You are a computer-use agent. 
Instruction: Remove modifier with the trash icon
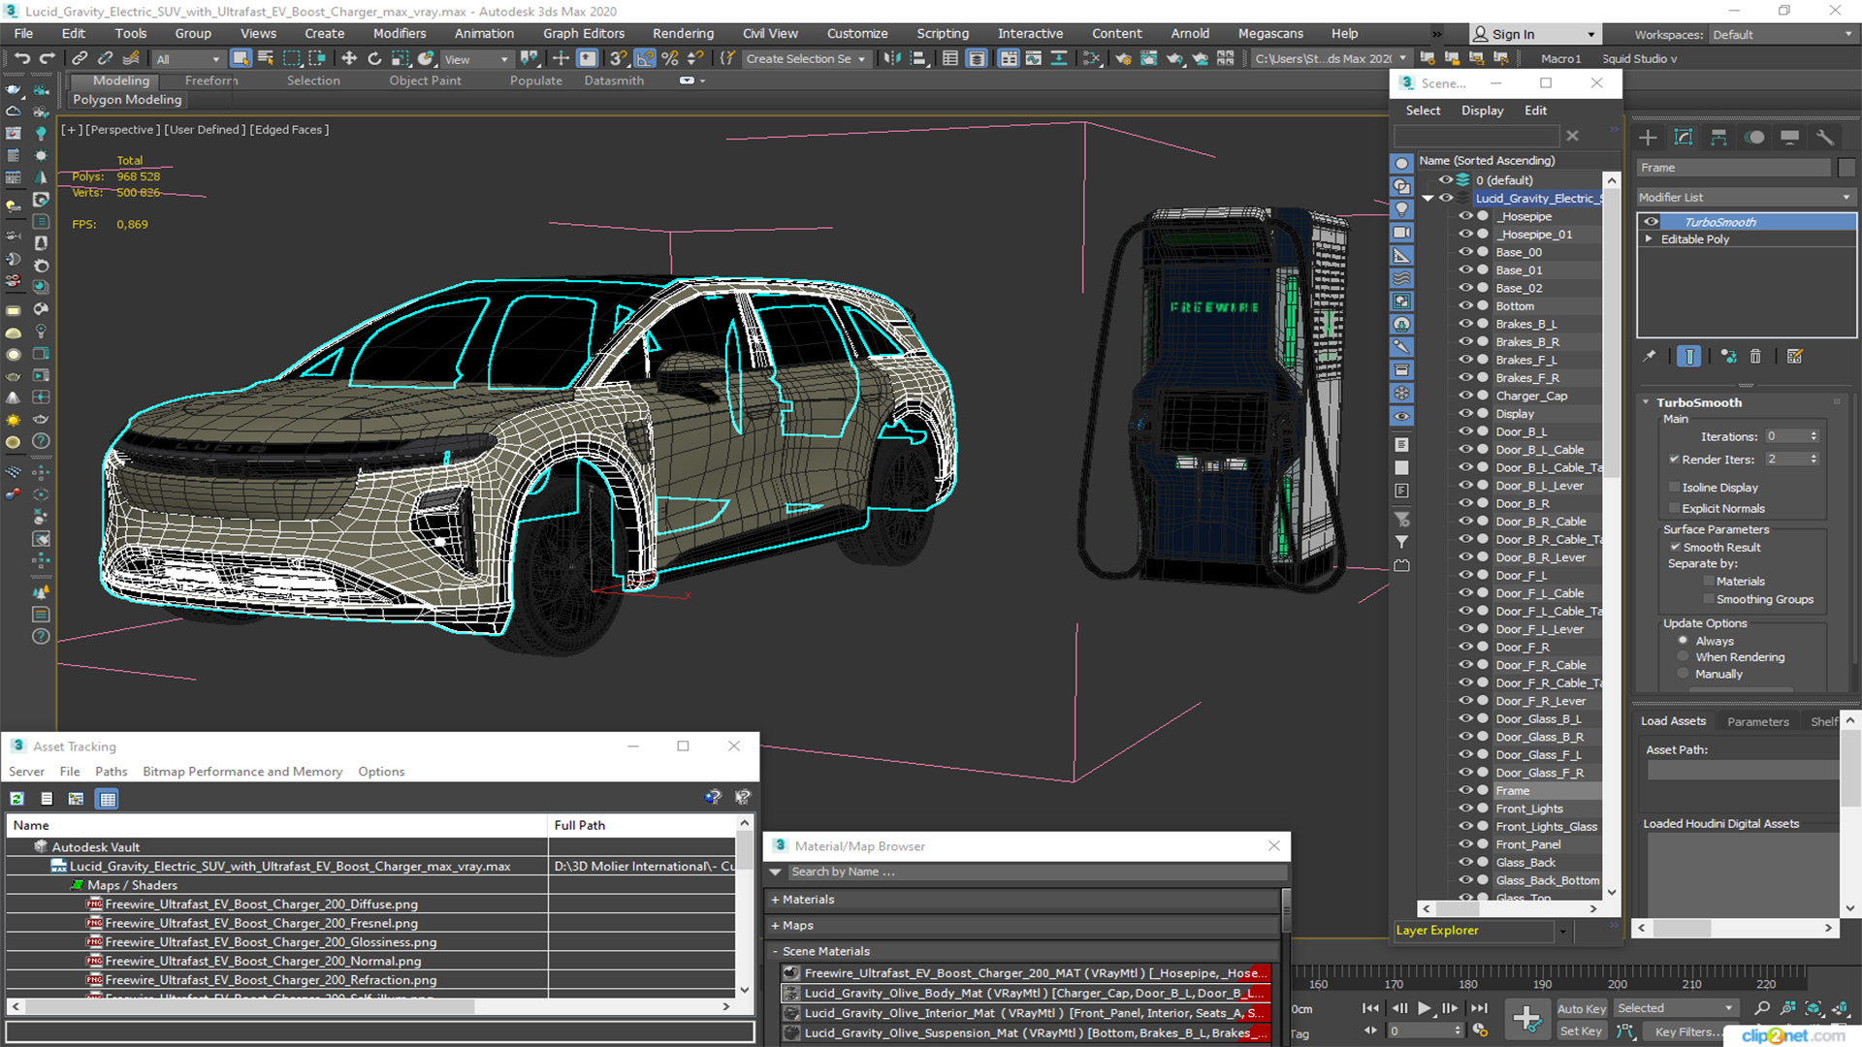pos(1755,357)
